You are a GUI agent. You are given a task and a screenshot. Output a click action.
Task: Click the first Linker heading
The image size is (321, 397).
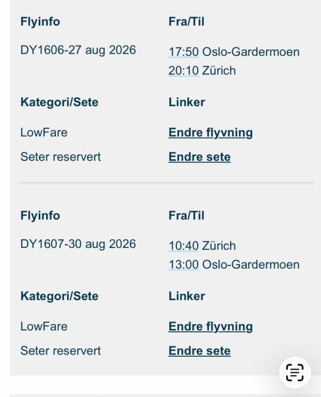click(x=187, y=102)
